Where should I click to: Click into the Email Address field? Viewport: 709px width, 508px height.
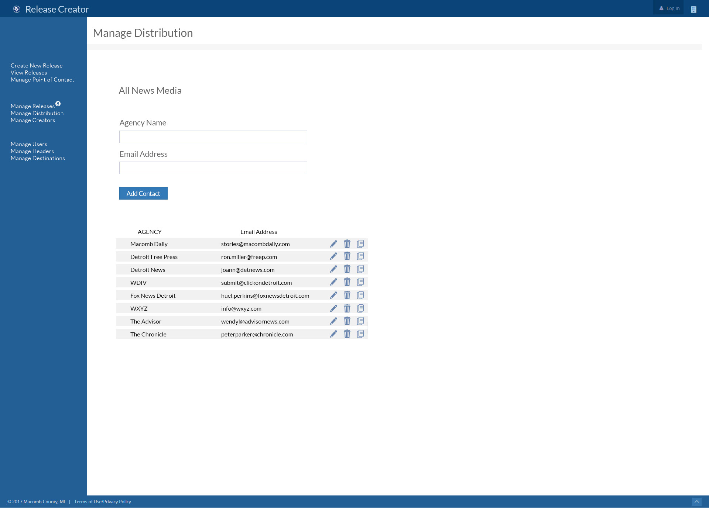click(213, 168)
